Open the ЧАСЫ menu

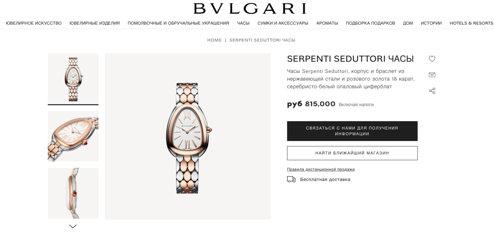coord(243,23)
